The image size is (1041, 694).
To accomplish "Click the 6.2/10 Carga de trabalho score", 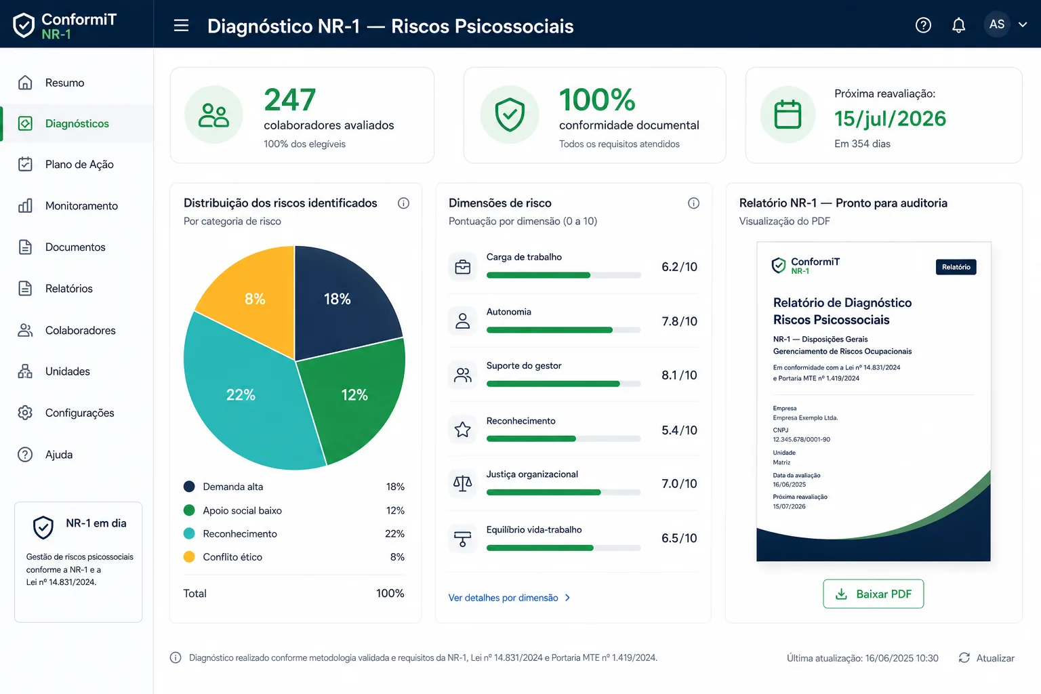I will coord(679,267).
